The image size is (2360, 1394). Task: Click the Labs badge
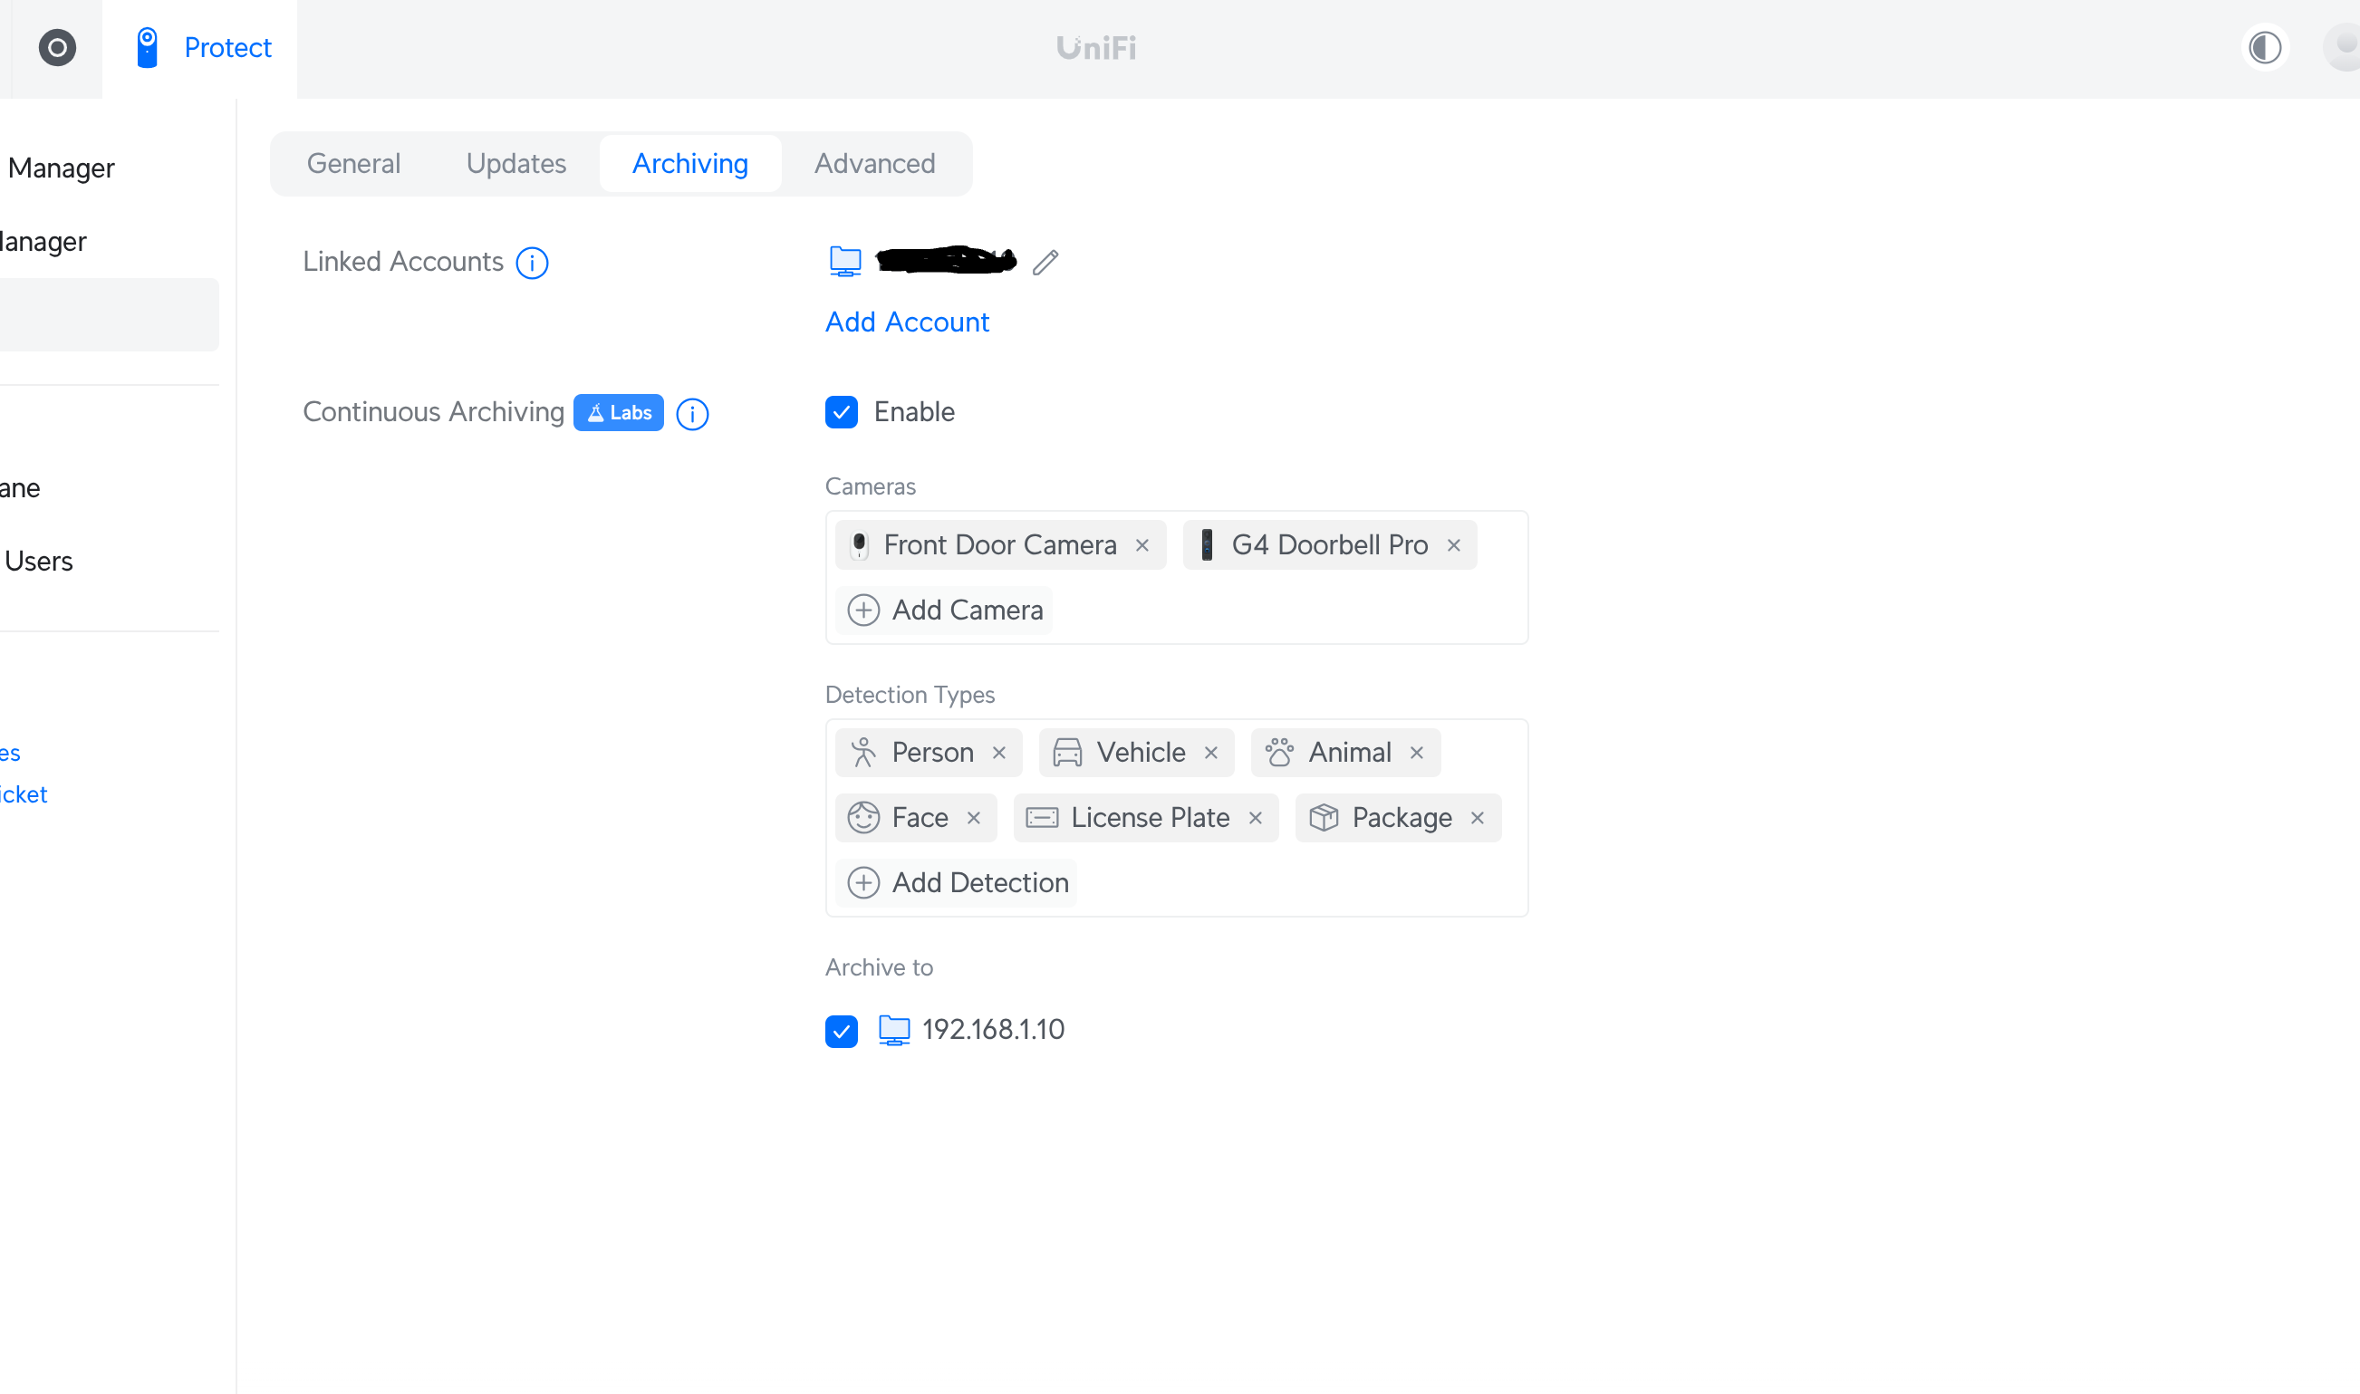coord(618,413)
